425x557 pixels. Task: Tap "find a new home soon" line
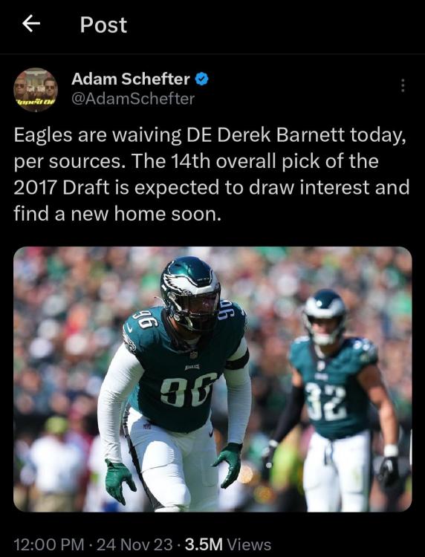click(x=117, y=214)
